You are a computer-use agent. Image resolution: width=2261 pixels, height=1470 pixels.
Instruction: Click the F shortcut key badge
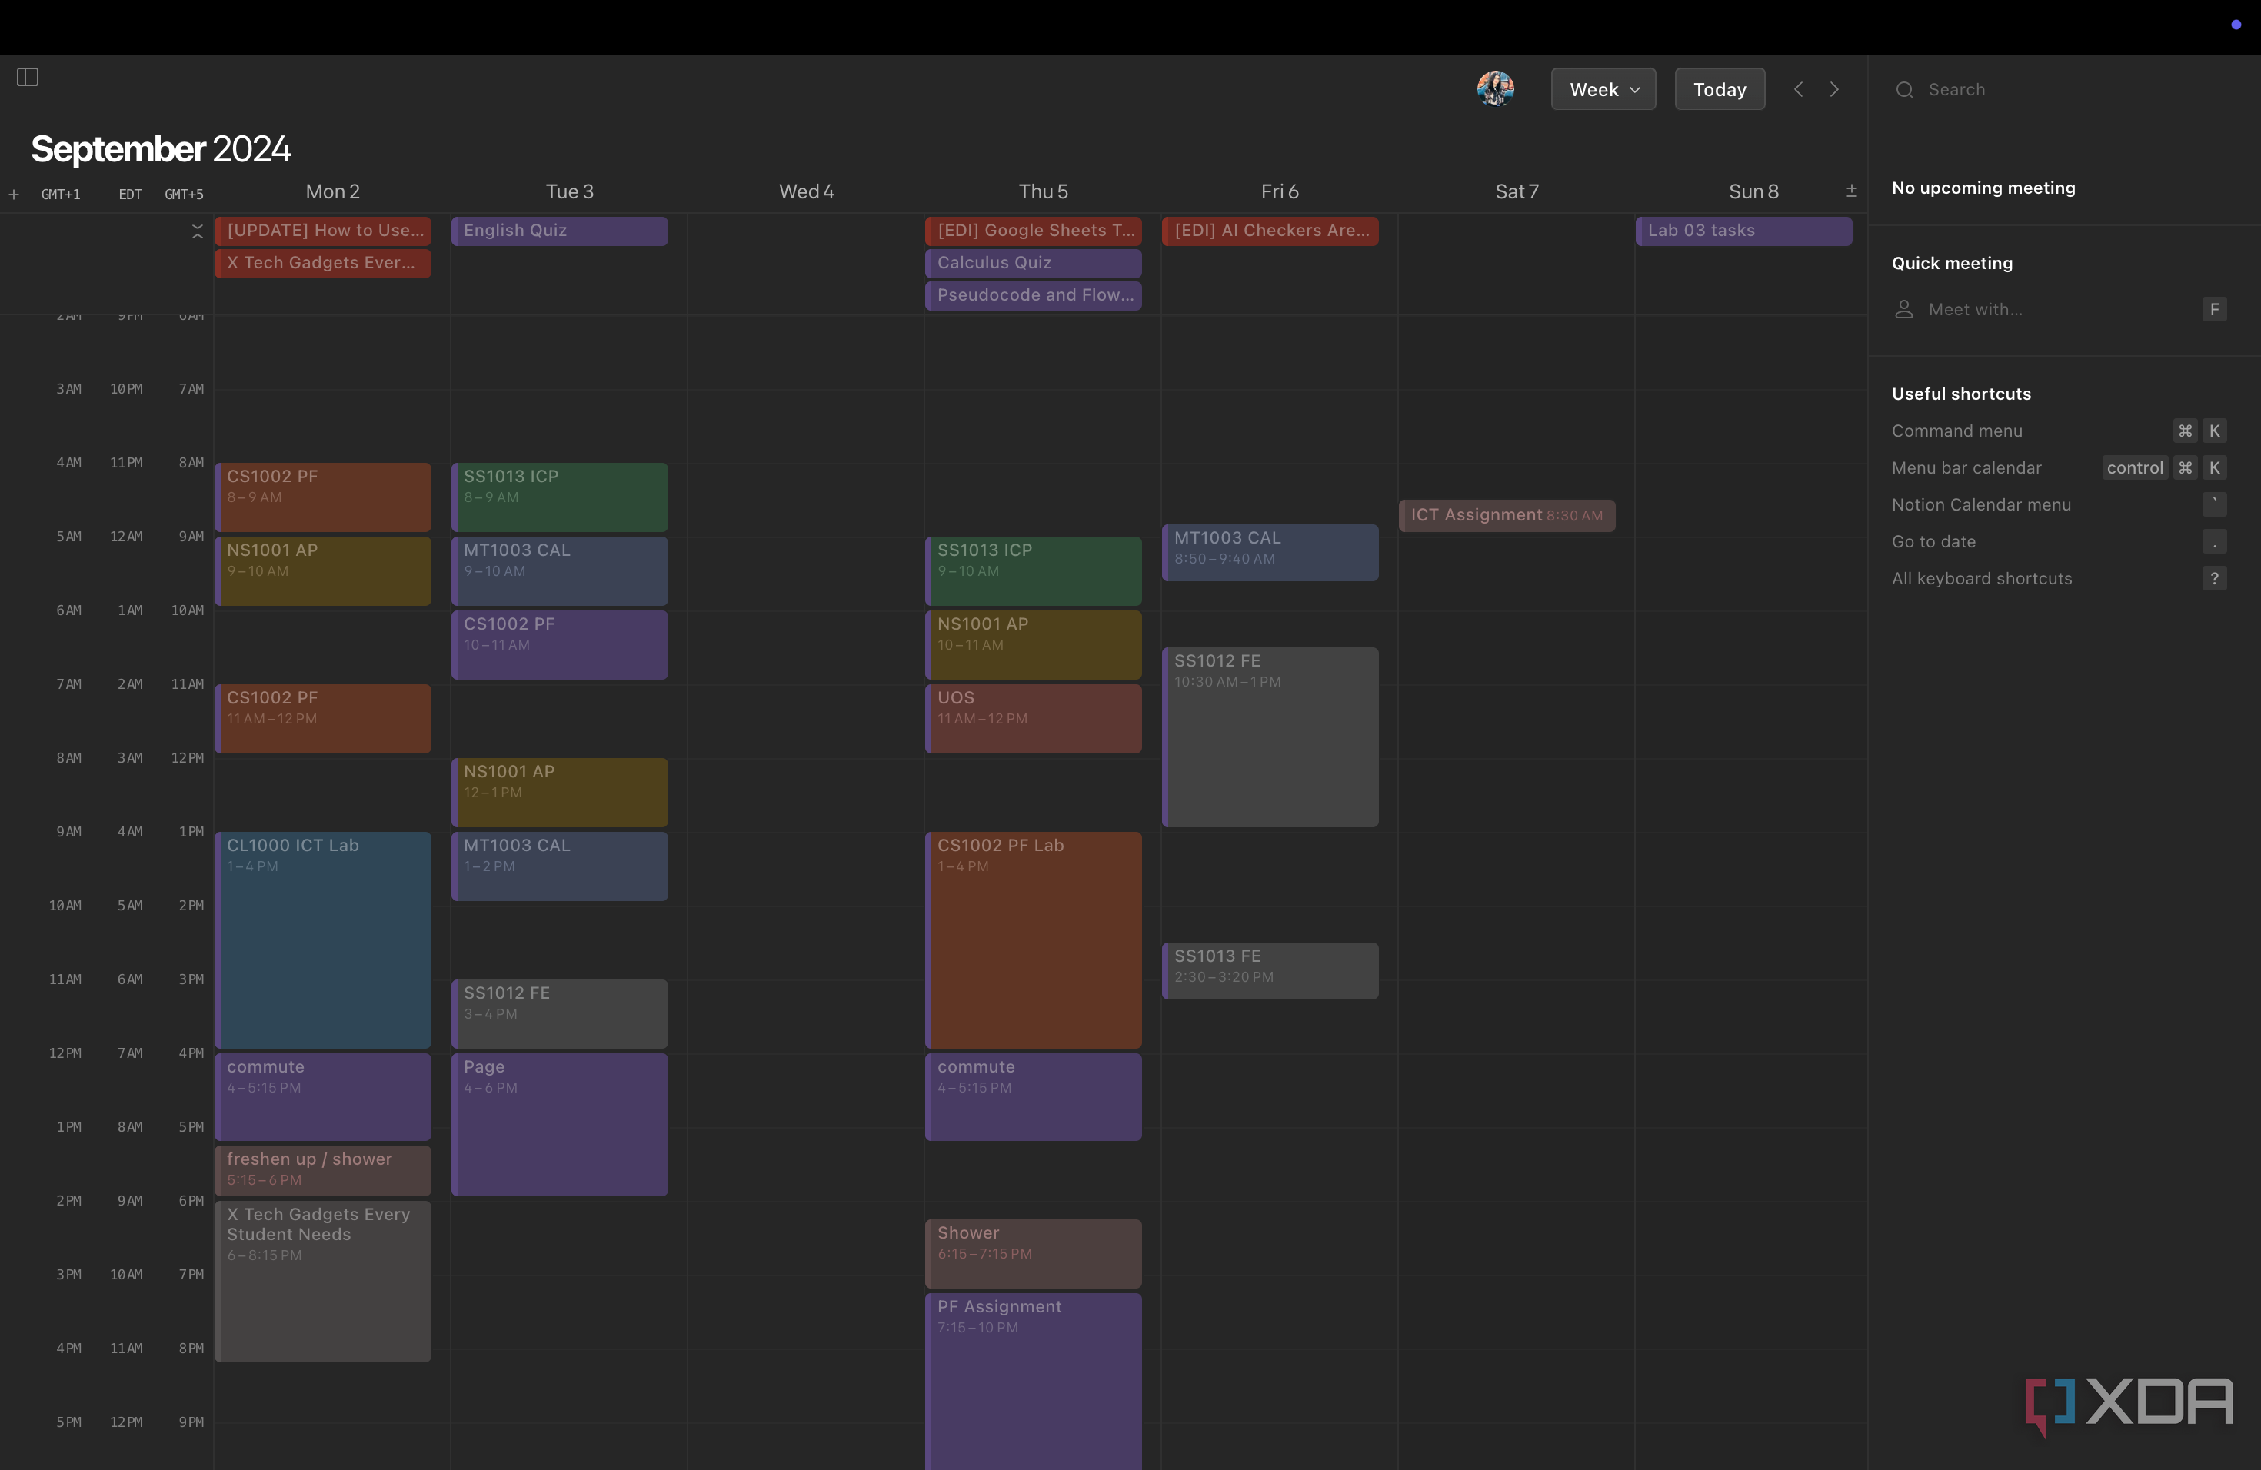click(2214, 310)
